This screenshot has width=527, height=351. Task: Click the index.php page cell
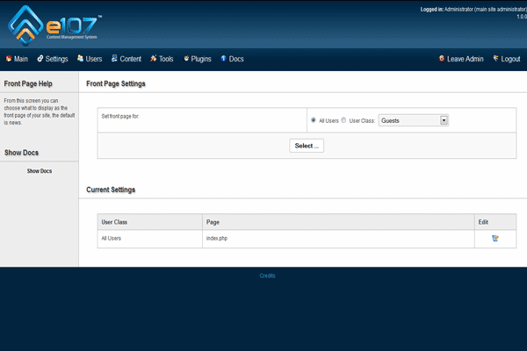[x=217, y=238]
